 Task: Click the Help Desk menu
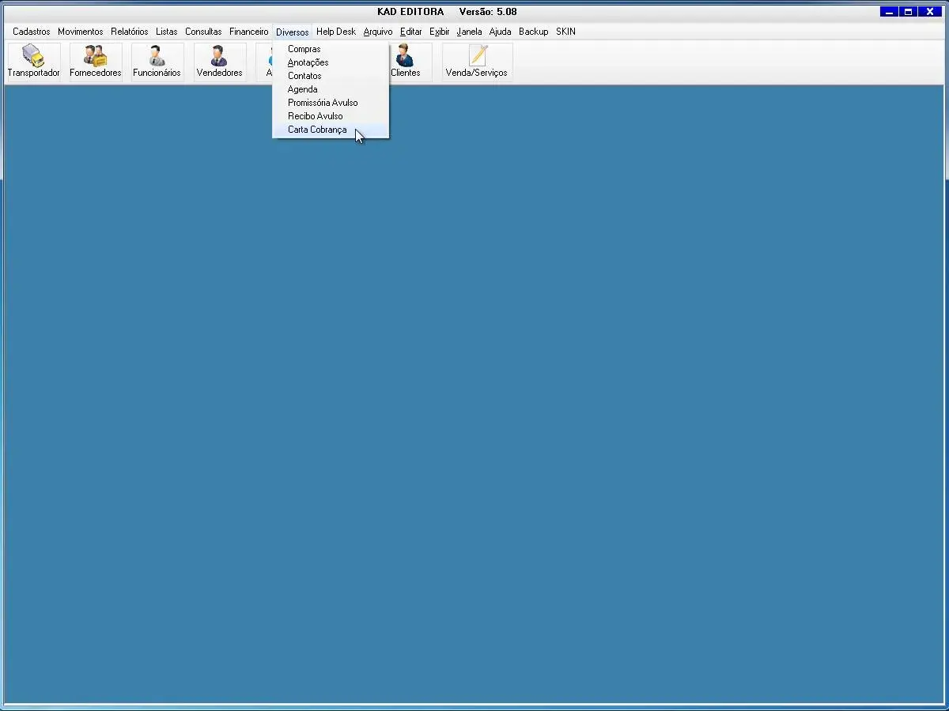336,32
